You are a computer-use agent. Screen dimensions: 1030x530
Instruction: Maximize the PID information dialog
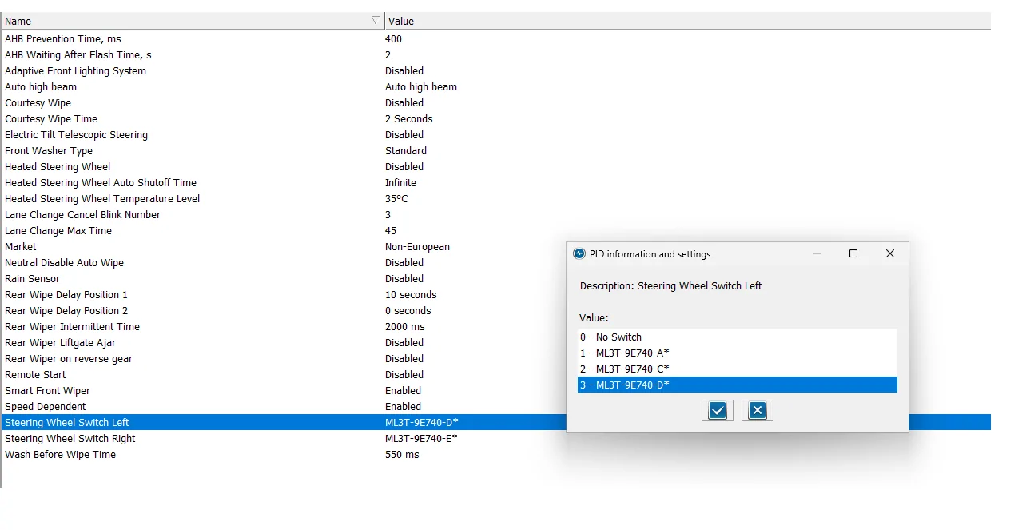(x=853, y=253)
